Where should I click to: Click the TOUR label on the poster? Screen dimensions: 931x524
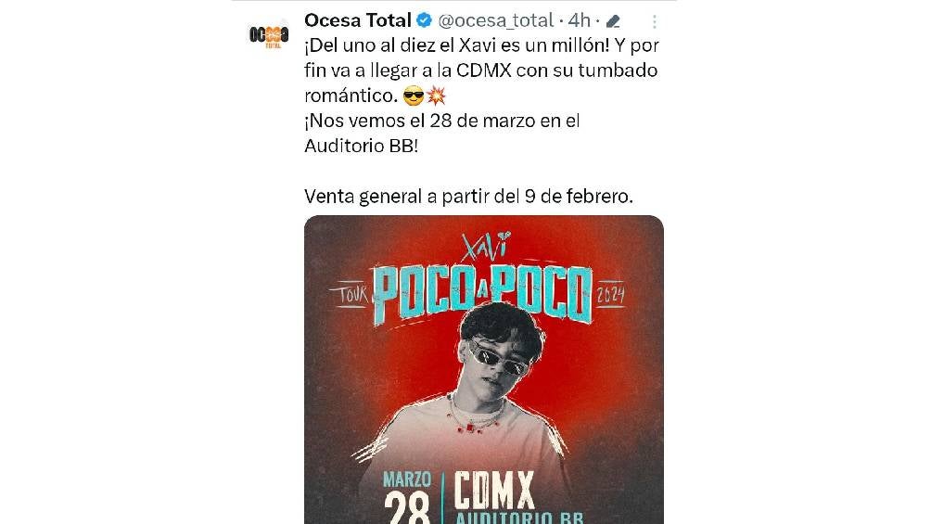point(356,296)
